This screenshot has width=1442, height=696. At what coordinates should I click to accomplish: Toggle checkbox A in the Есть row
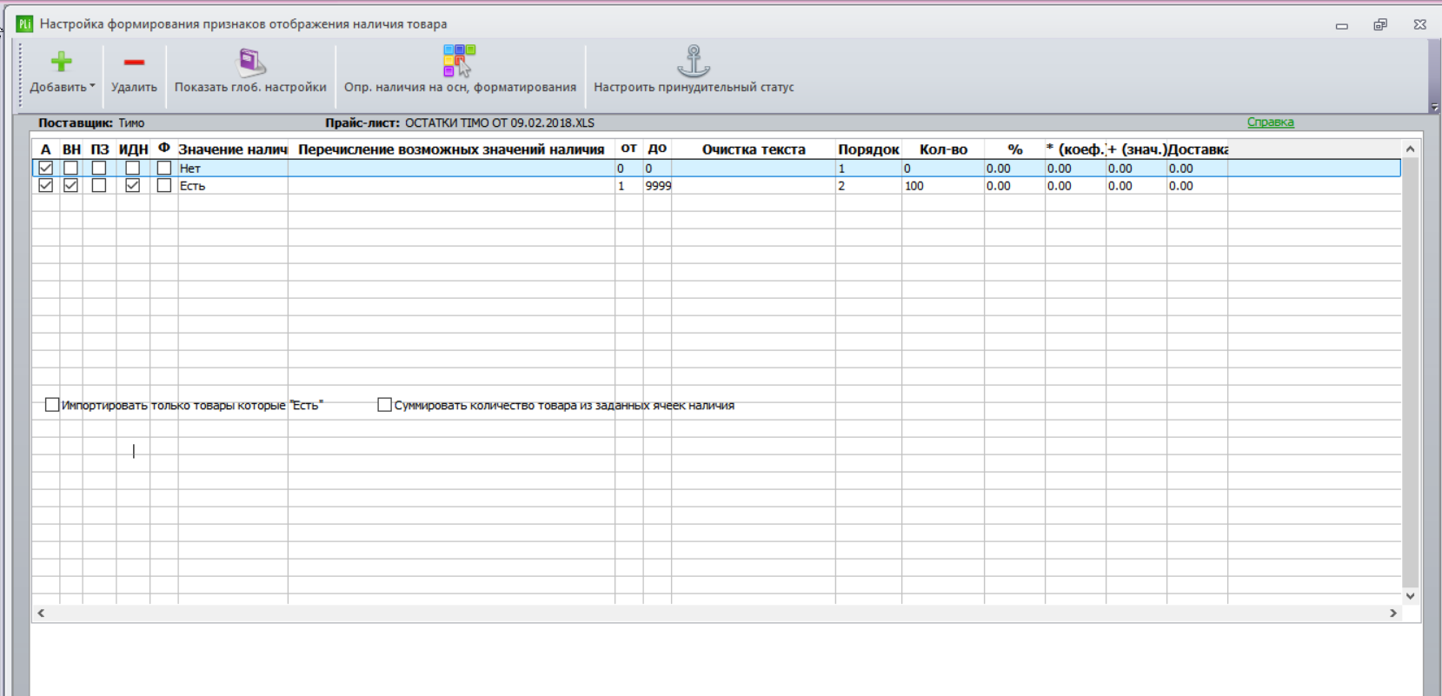46,185
